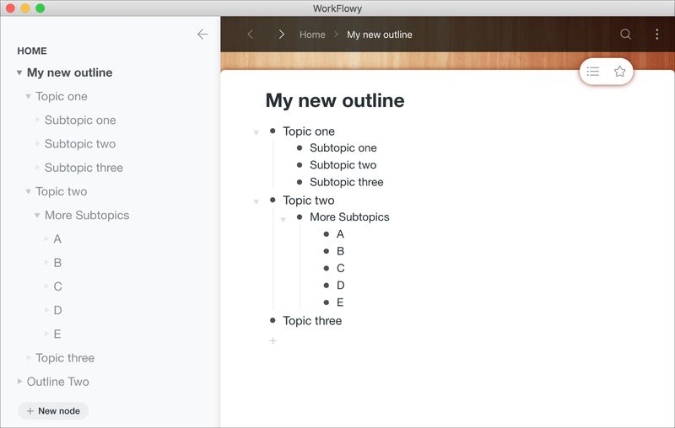The width and height of the screenshot is (675, 428).
Task: Select Outline Two in sidebar
Action: (57, 382)
